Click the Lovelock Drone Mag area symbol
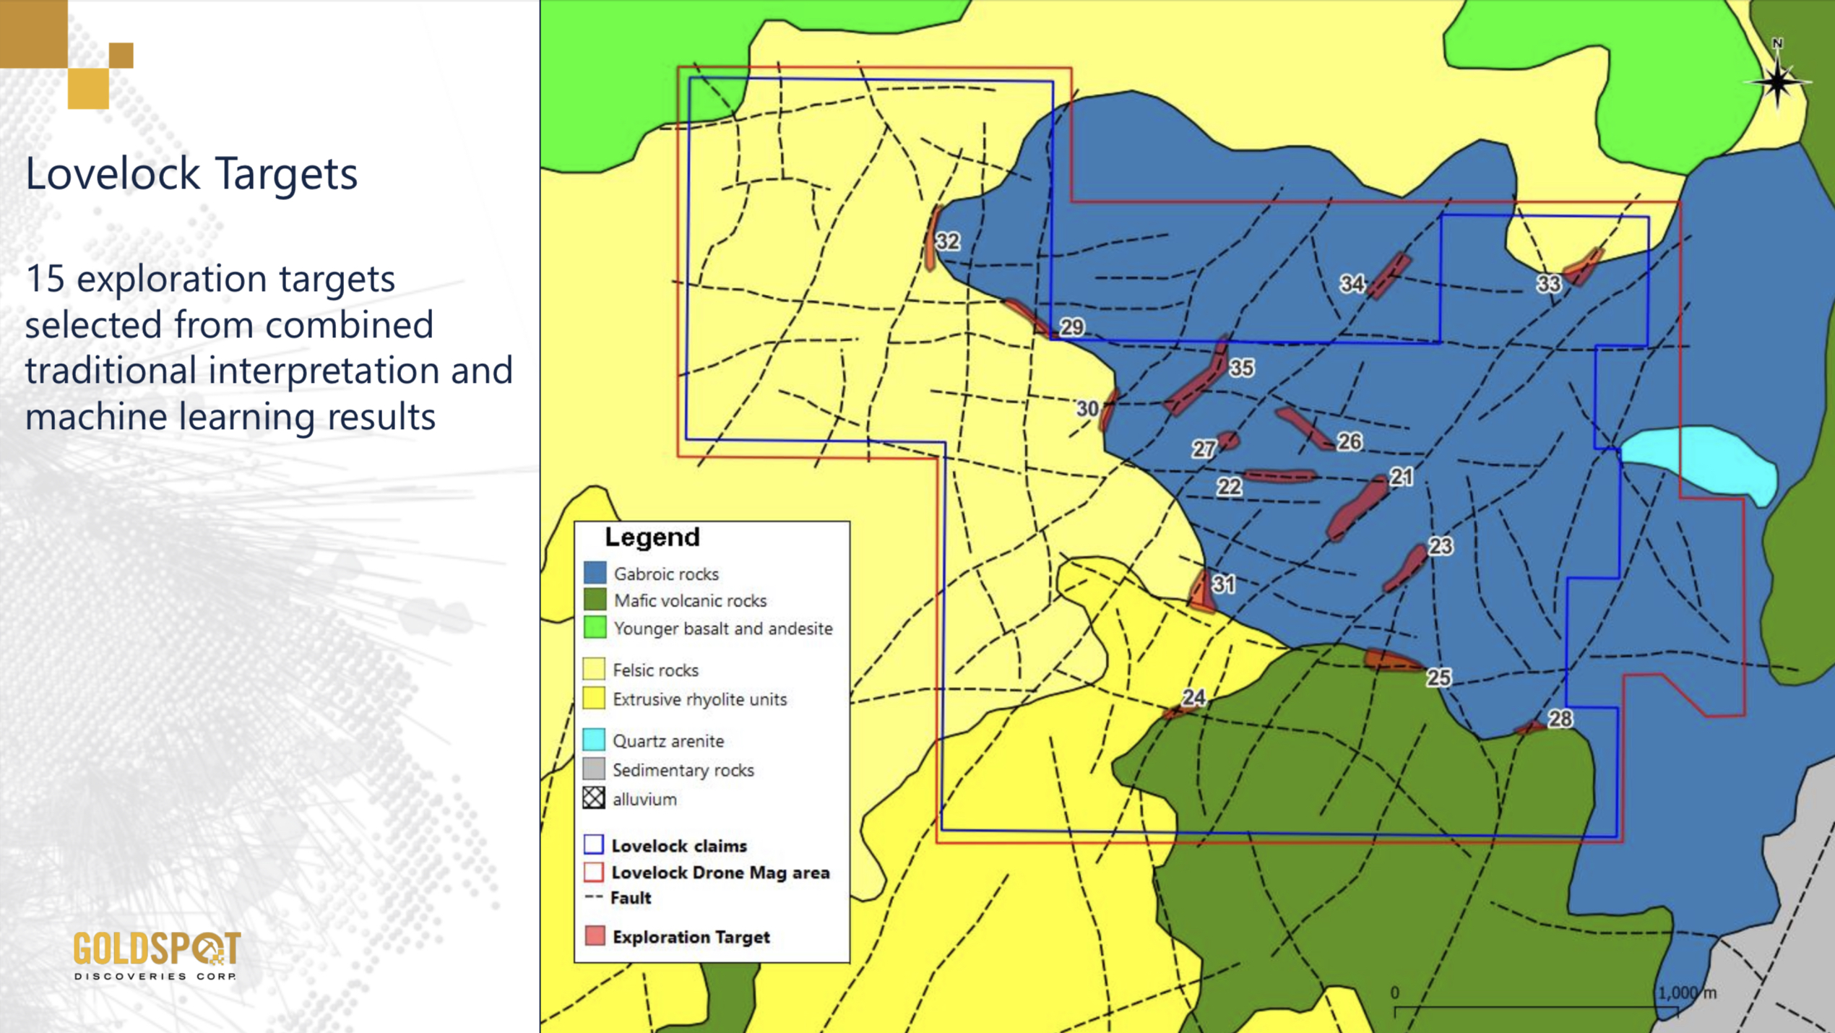1835x1033 pixels. pyautogui.click(x=594, y=872)
